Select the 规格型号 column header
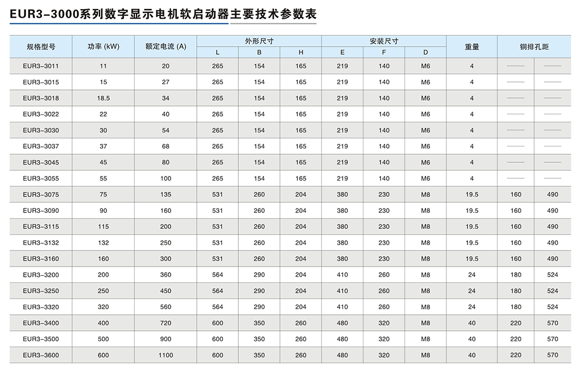The height and width of the screenshot is (369, 583). [x=40, y=46]
